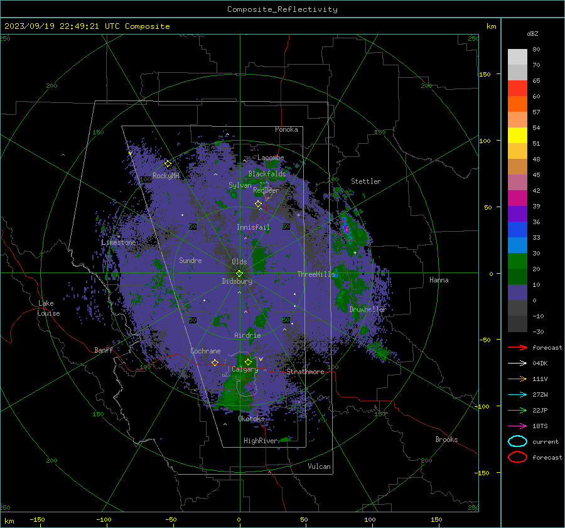Click the cyan 27ZW arrow in legend

click(517, 395)
